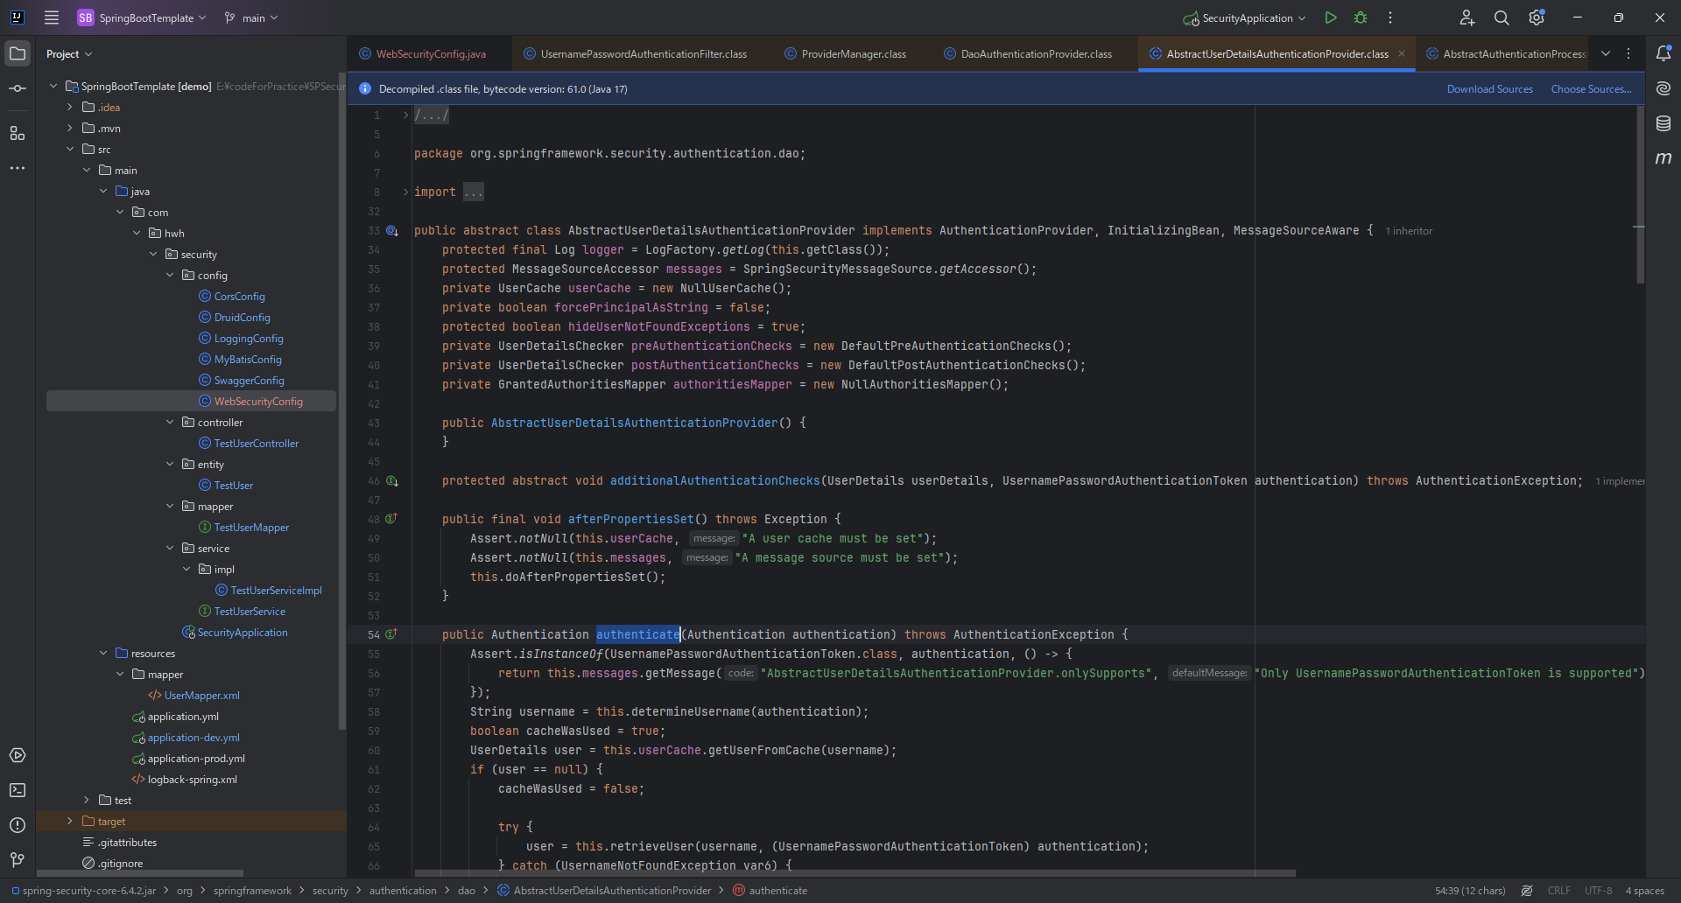Image resolution: width=1681 pixels, height=903 pixels.
Task: Expand the target folder
Action: point(70,821)
